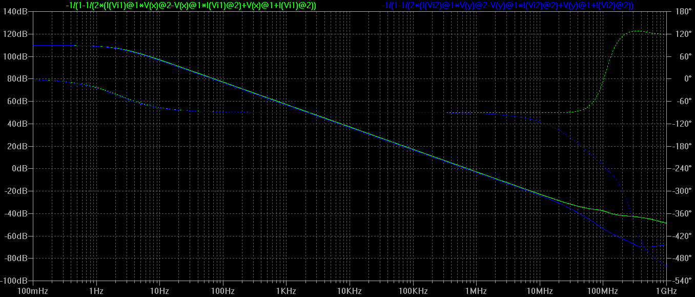Click the 100MHz horizontal axis label

[603, 291]
